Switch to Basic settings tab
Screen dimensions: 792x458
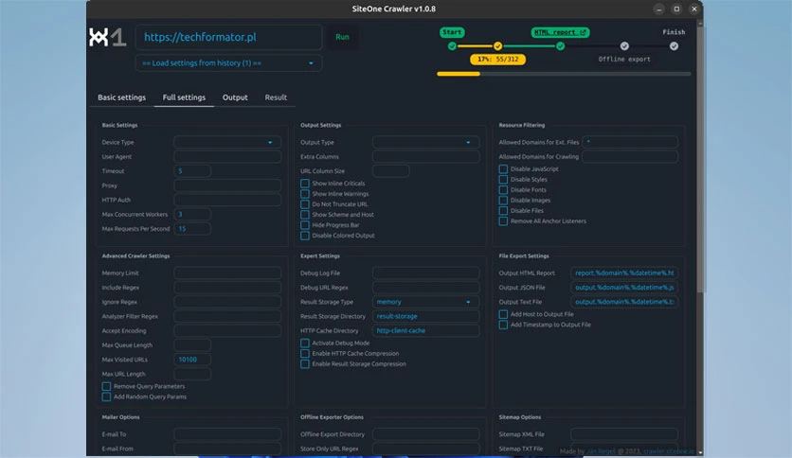pos(121,97)
